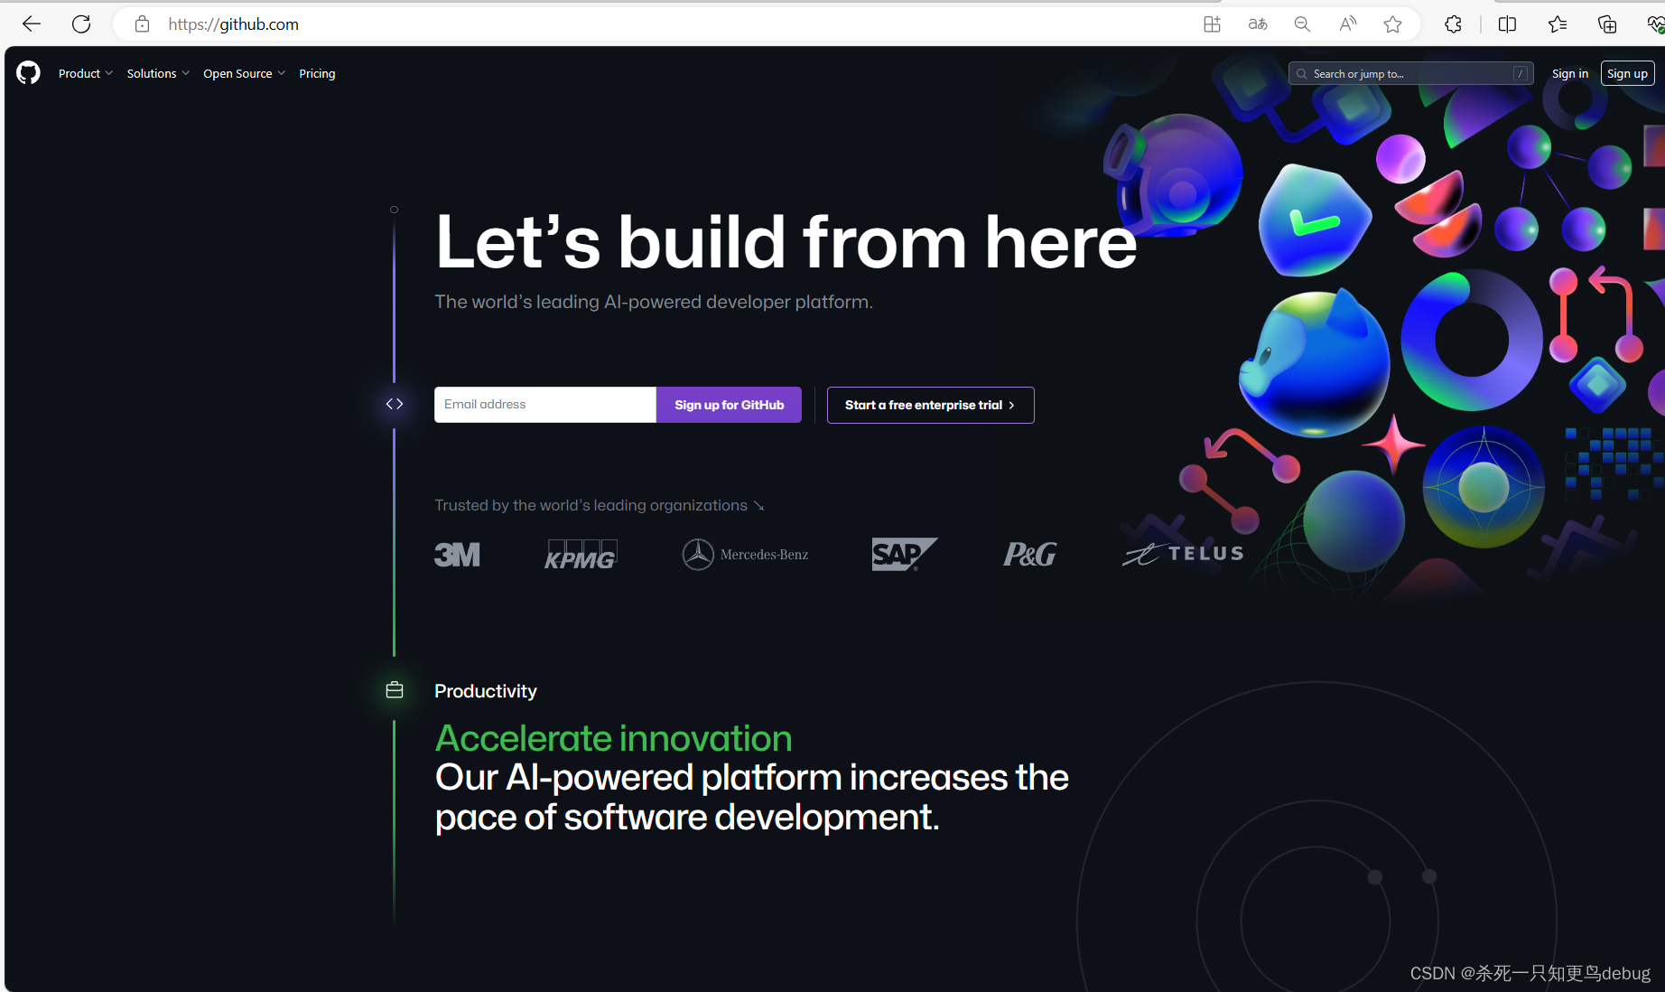Click the Sign up button in header

(x=1627, y=74)
